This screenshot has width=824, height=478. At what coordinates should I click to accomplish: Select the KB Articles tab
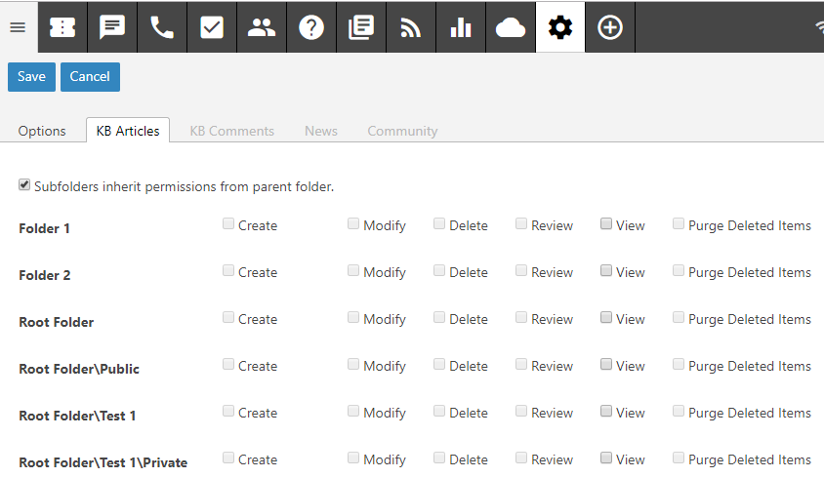128,131
